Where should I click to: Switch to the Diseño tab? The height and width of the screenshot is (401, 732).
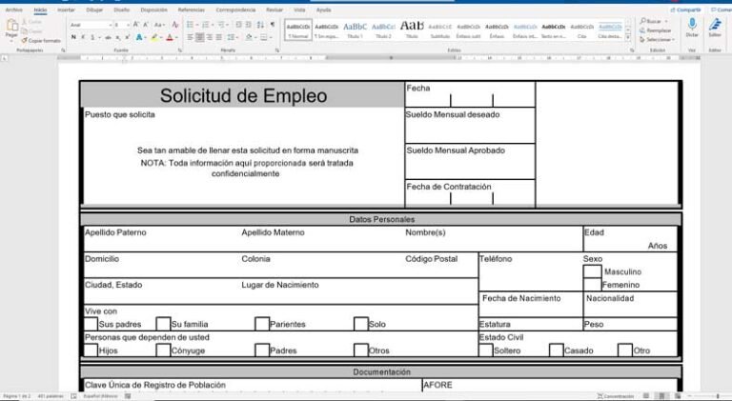coord(122,10)
